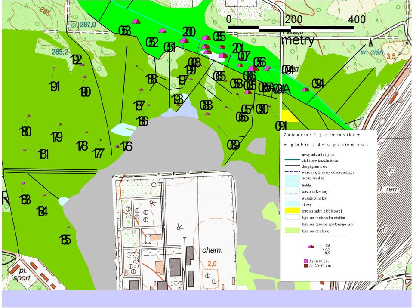Click the legend value '42,5'
The image size is (413, 308).
(x=327, y=249)
